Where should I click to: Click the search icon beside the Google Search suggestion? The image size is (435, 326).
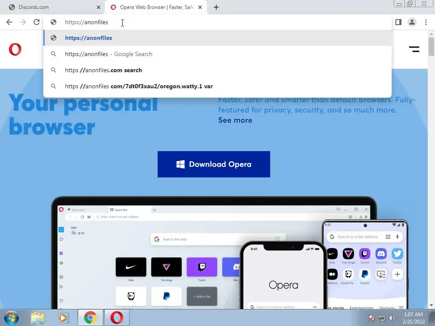[54, 54]
